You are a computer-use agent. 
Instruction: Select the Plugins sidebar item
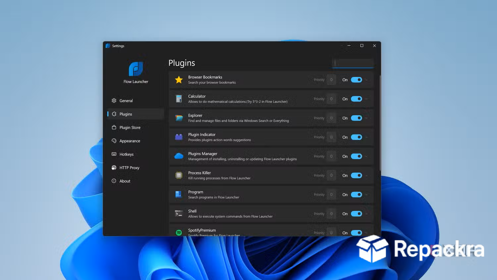(136, 114)
